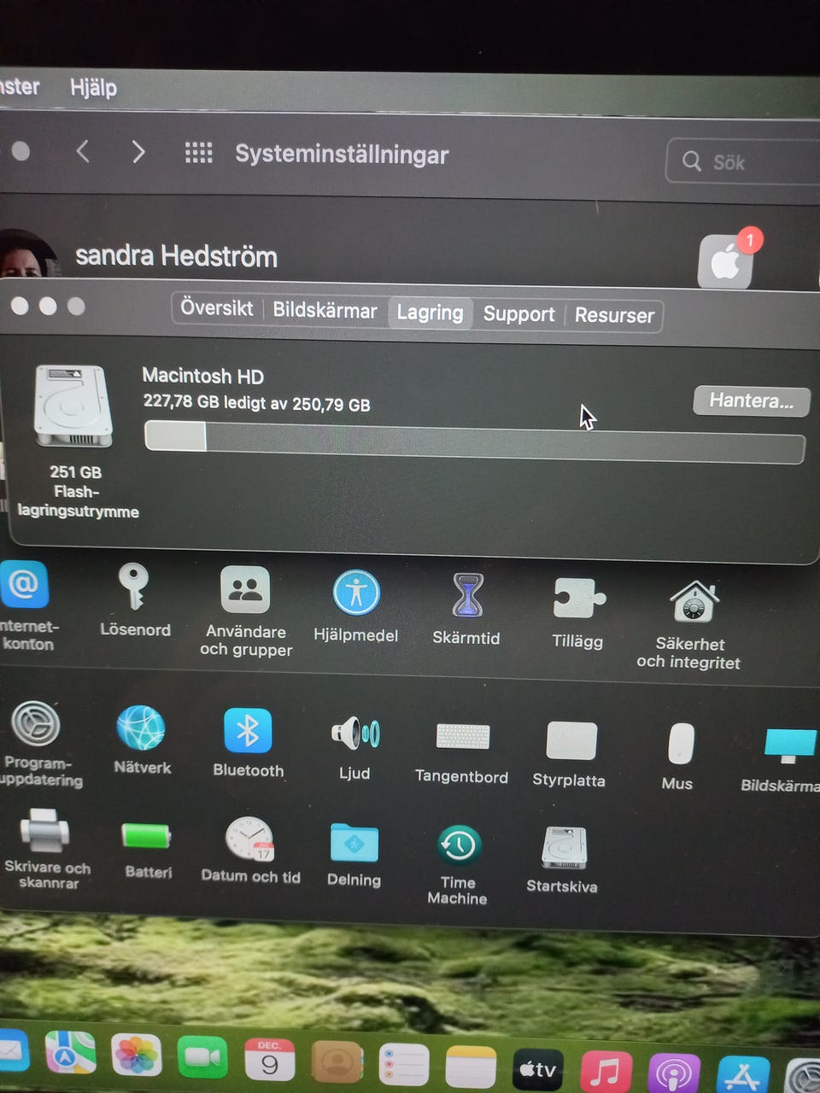Open the Hjälp menu
Viewport: 820px width, 1093px height.
[x=93, y=88]
